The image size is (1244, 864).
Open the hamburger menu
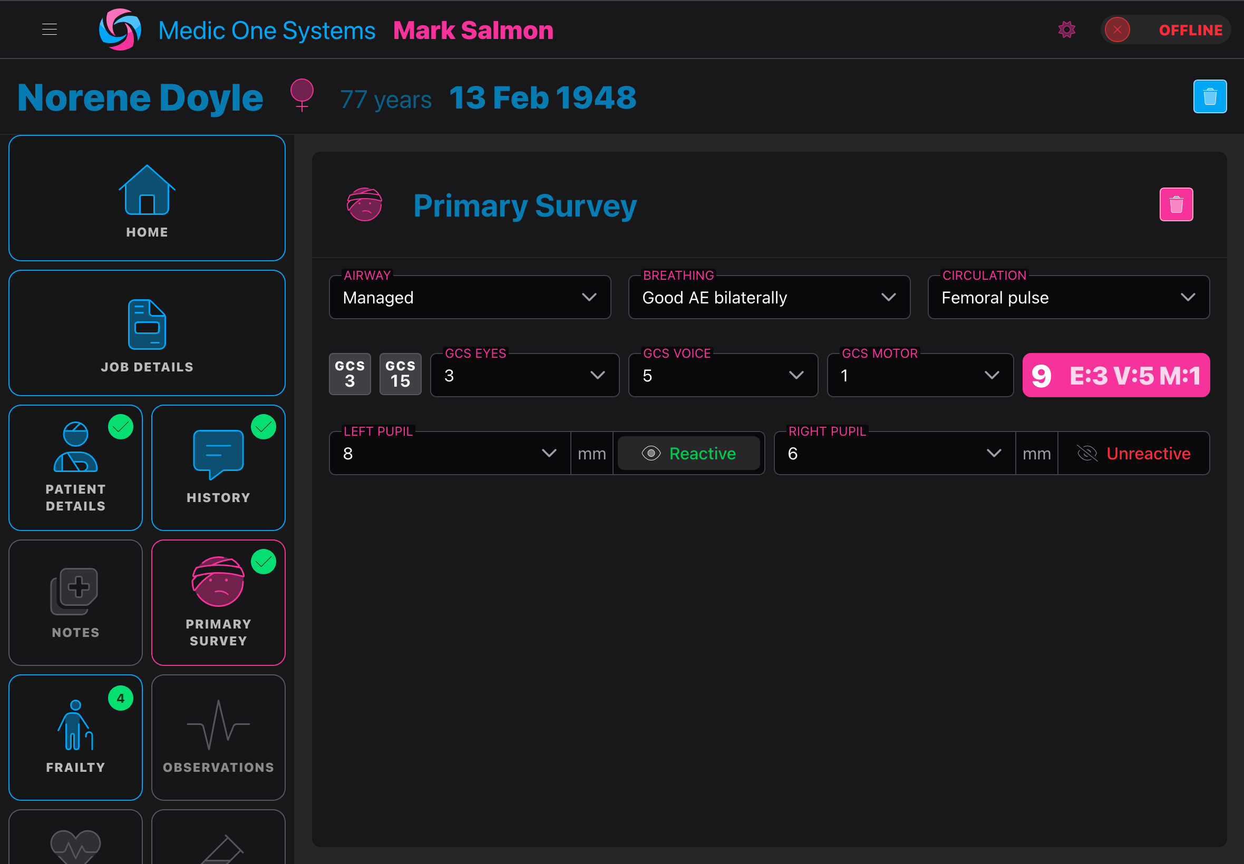[49, 29]
